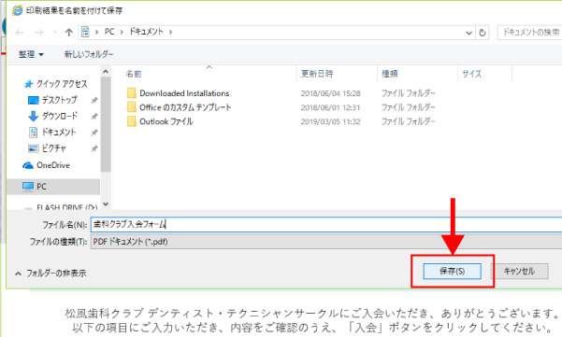Click the Office のカスタム テンプレート name
The width and height of the screenshot is (562, 337).
185,107
